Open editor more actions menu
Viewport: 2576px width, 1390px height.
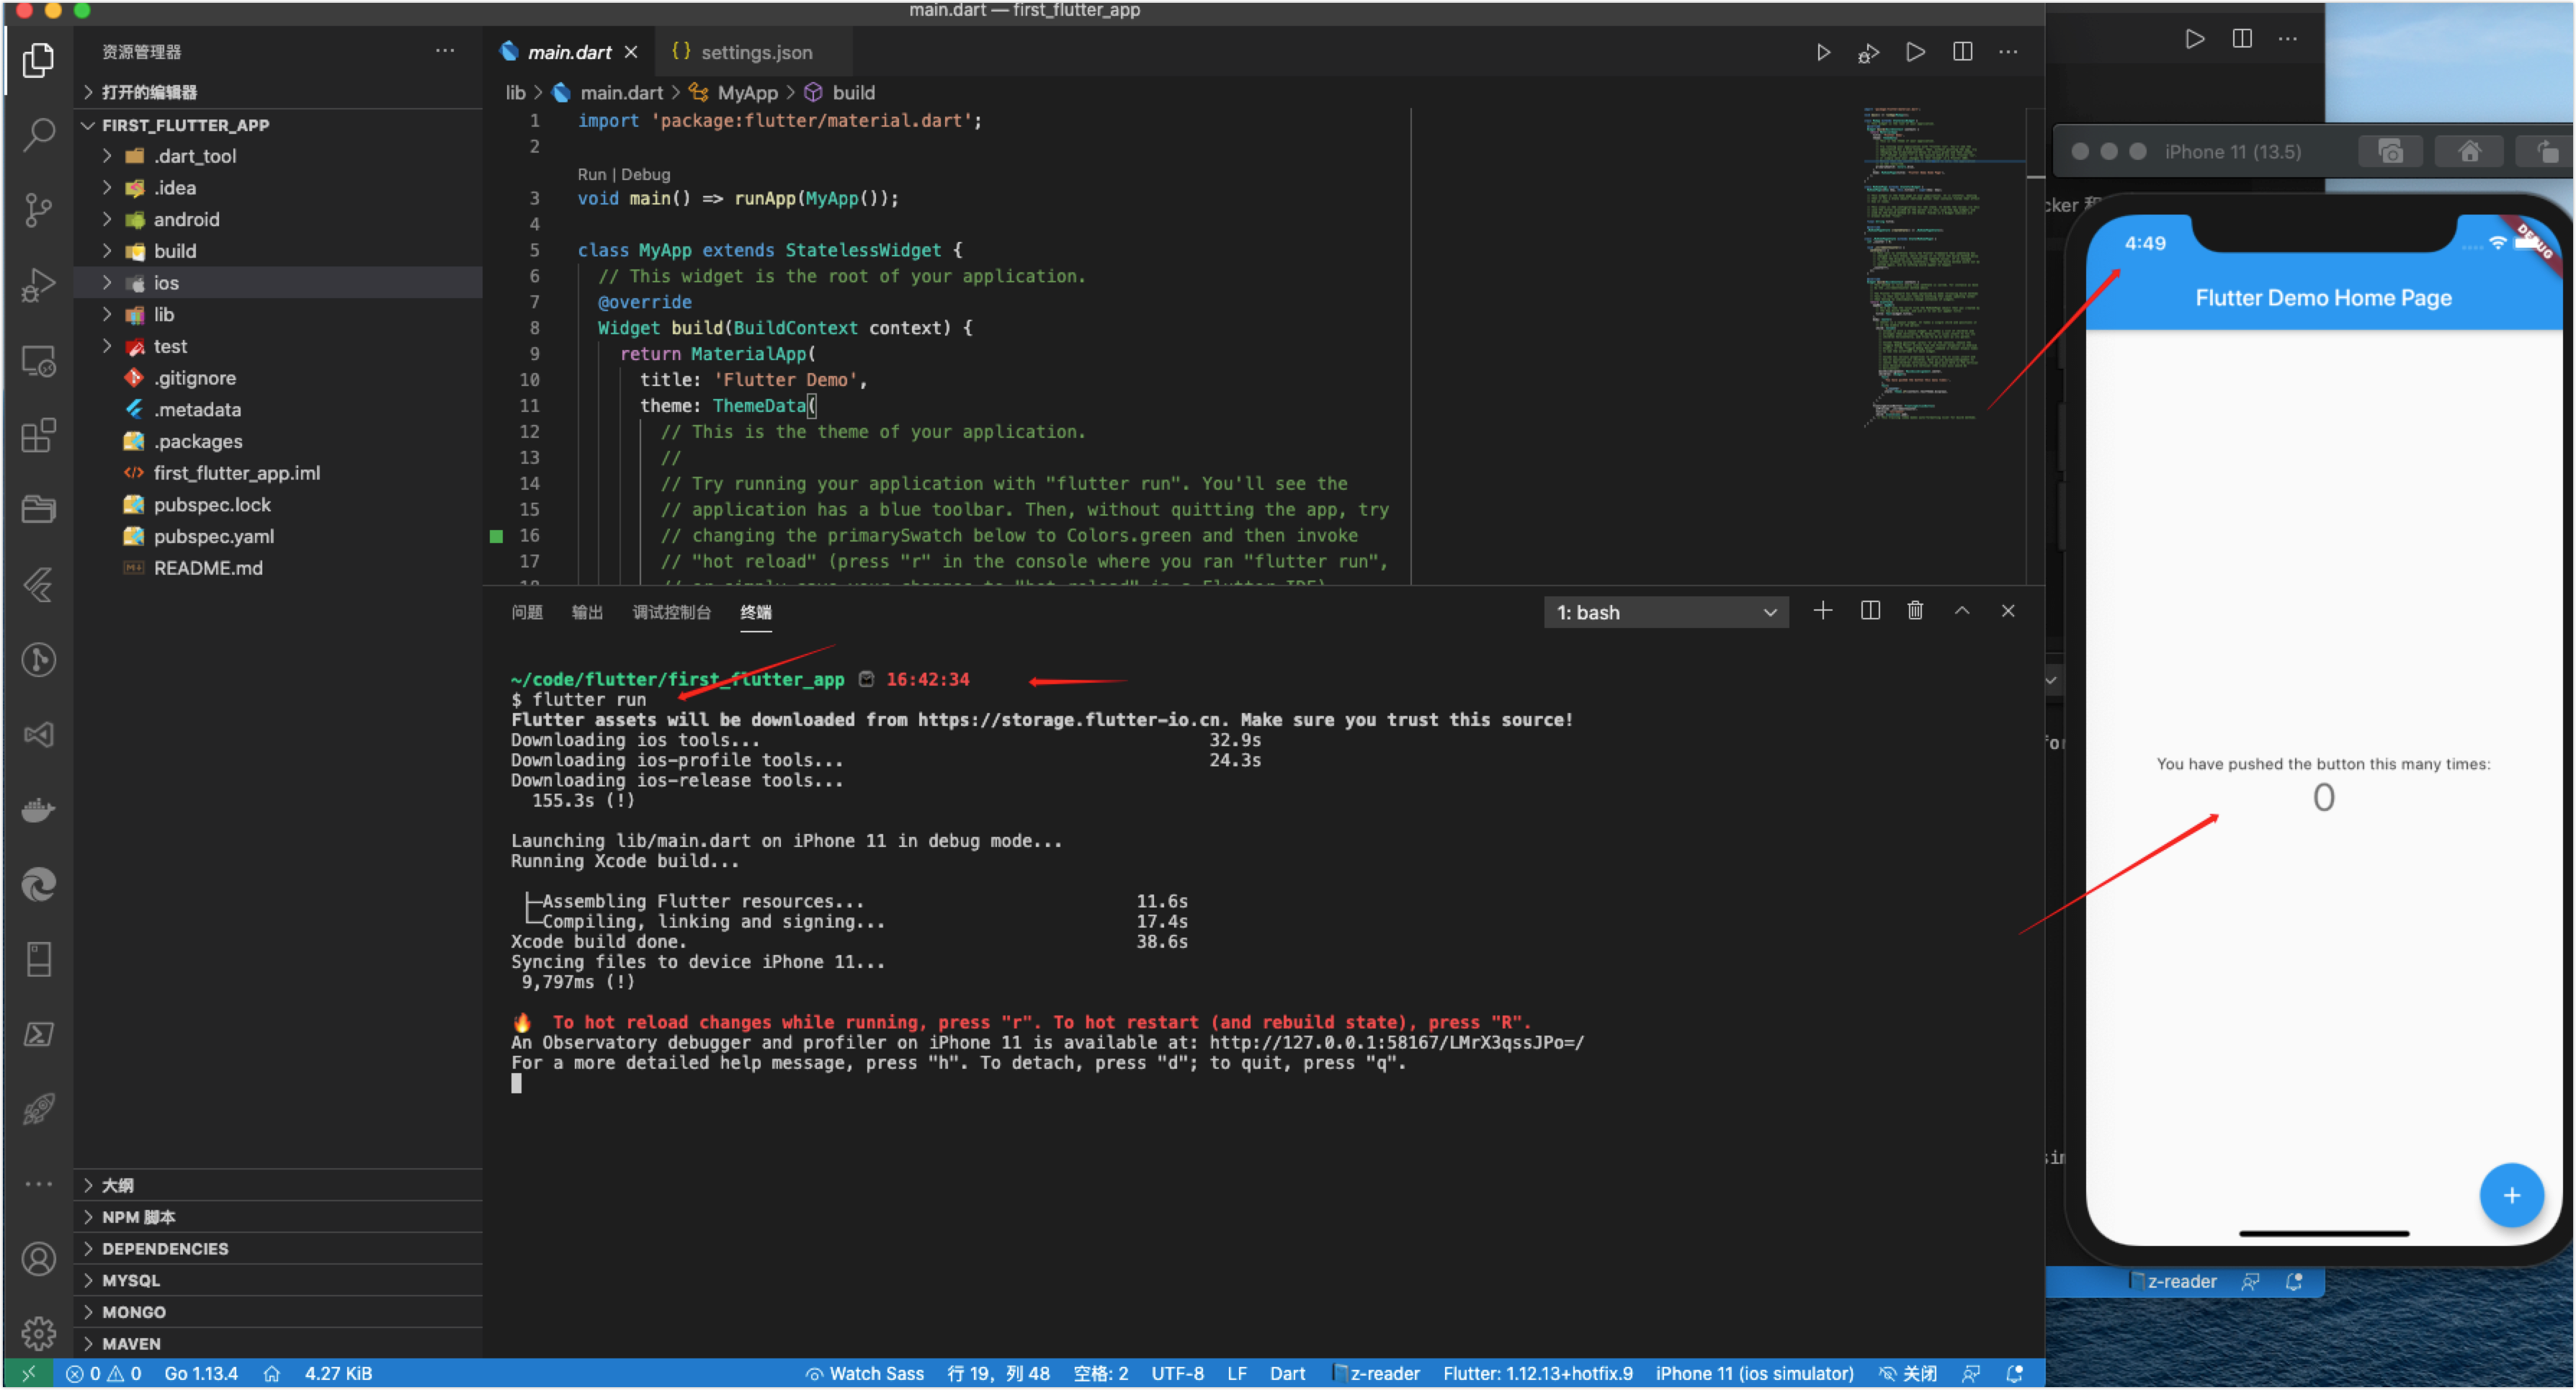point(2008,52)
